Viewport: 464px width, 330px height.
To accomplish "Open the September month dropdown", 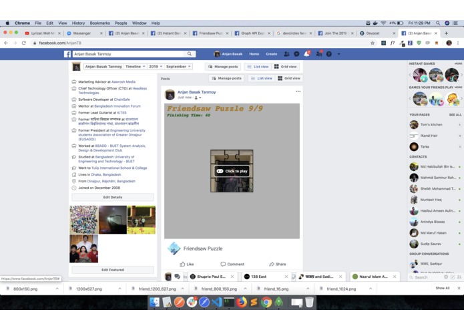I will coord(178,67).
